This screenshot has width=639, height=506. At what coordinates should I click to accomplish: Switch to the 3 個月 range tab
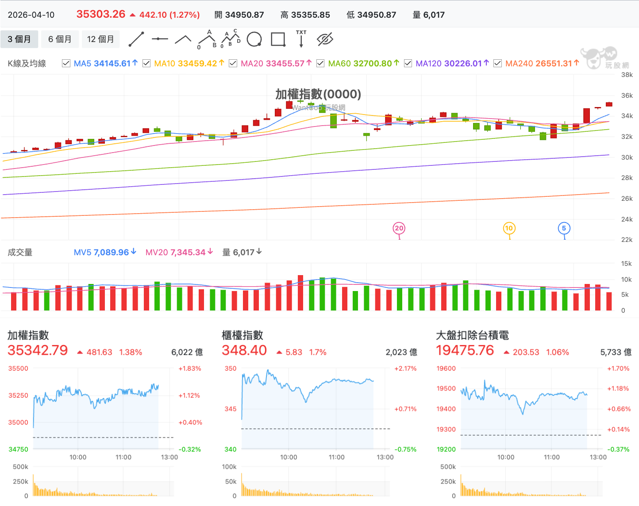tap(19, 39)
